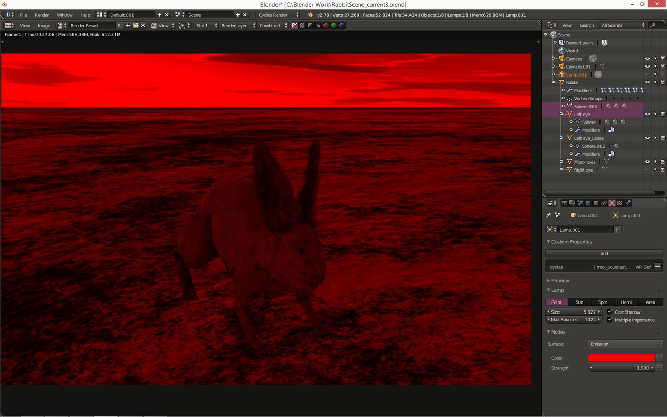Hide the Rabbit object via eye icon

tap(647, 82)
